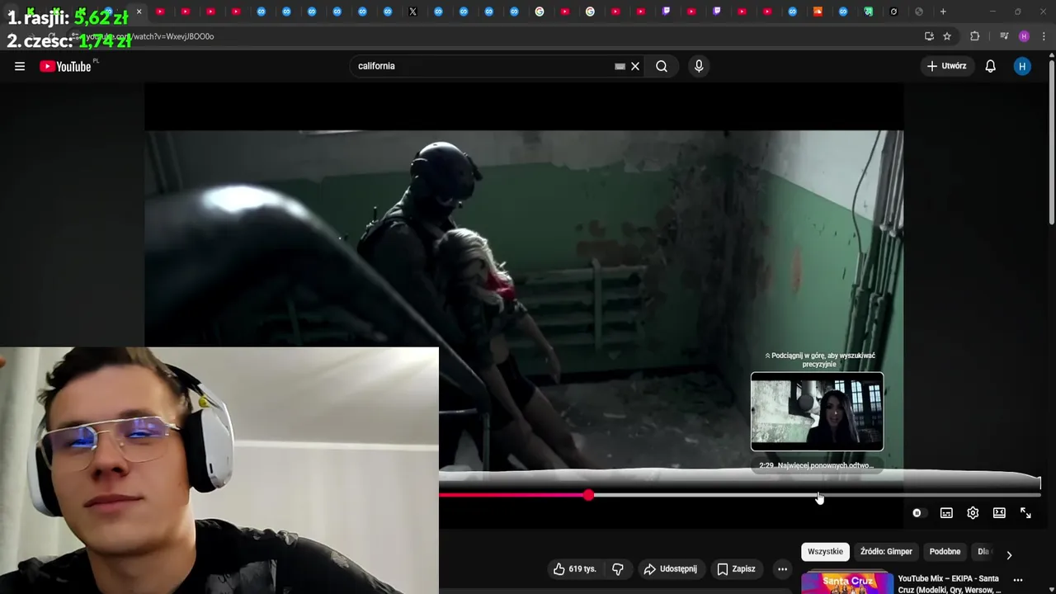Open the browser extensions puzzle icon
The width and height of the screenshot is (1056, 594).
(974, 36)
